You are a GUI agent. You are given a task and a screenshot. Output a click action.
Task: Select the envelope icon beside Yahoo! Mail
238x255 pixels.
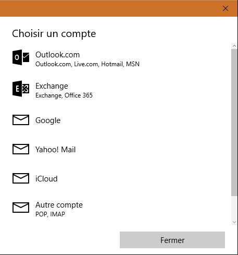(21, 149)
